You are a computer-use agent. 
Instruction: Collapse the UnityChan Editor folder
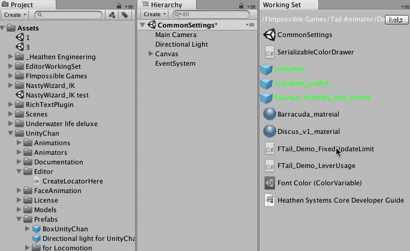[x=19, y=172]
